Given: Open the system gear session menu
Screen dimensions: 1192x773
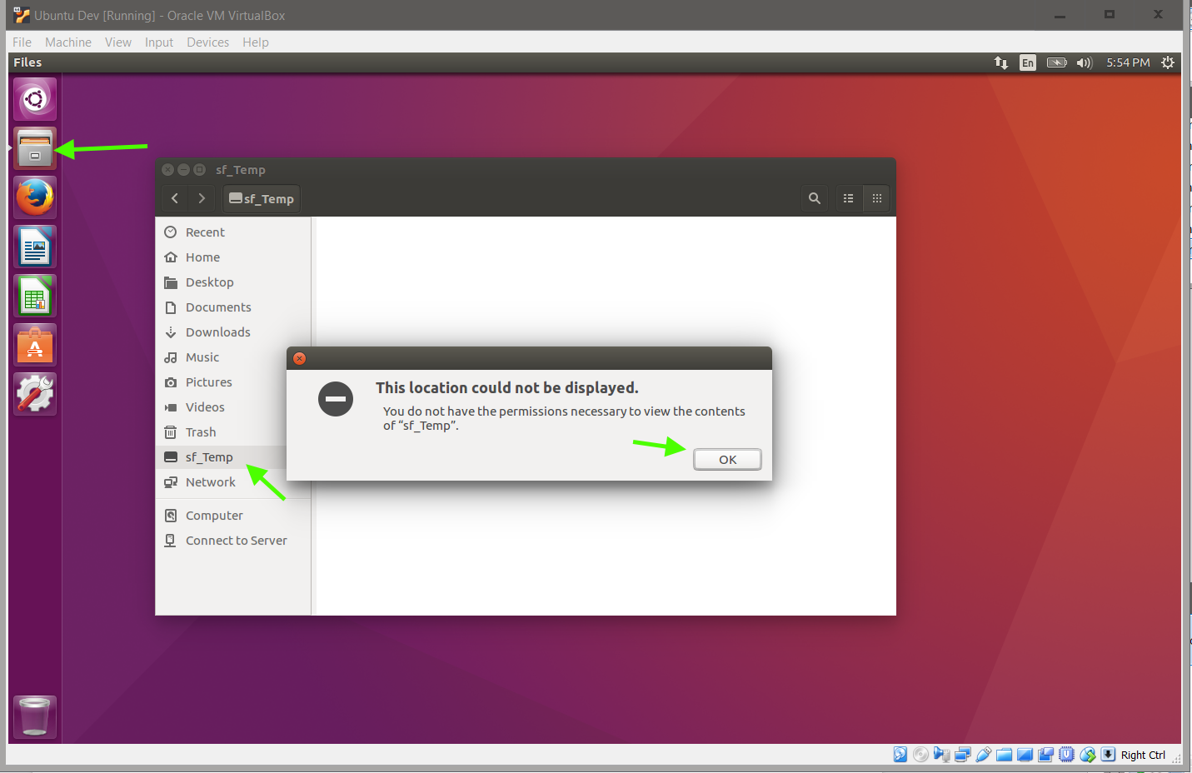Looking at the screenshot, I should (1168, 62).
